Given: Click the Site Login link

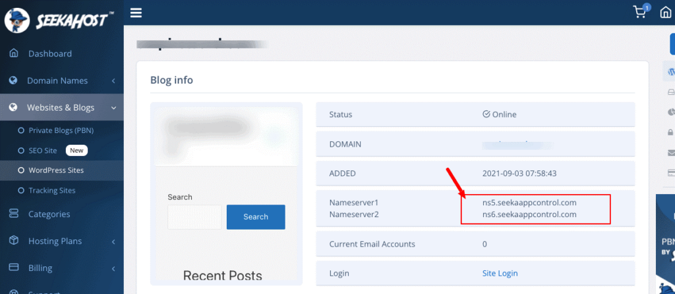Looking at the screenshot, I should click(500, 273).
